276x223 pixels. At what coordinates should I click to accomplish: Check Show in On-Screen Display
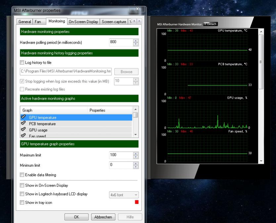(22, 185)
